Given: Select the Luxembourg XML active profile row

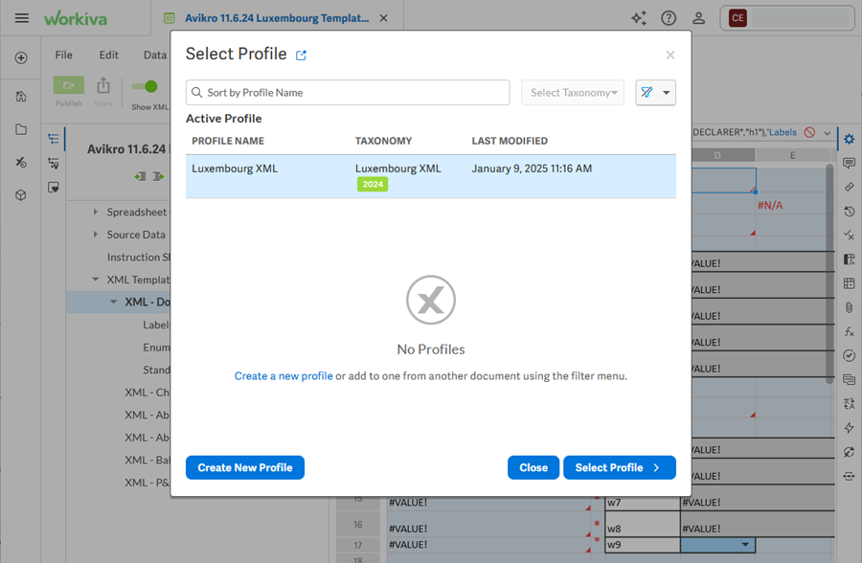Looking at the screenshot, I should (x=431, y=176).
